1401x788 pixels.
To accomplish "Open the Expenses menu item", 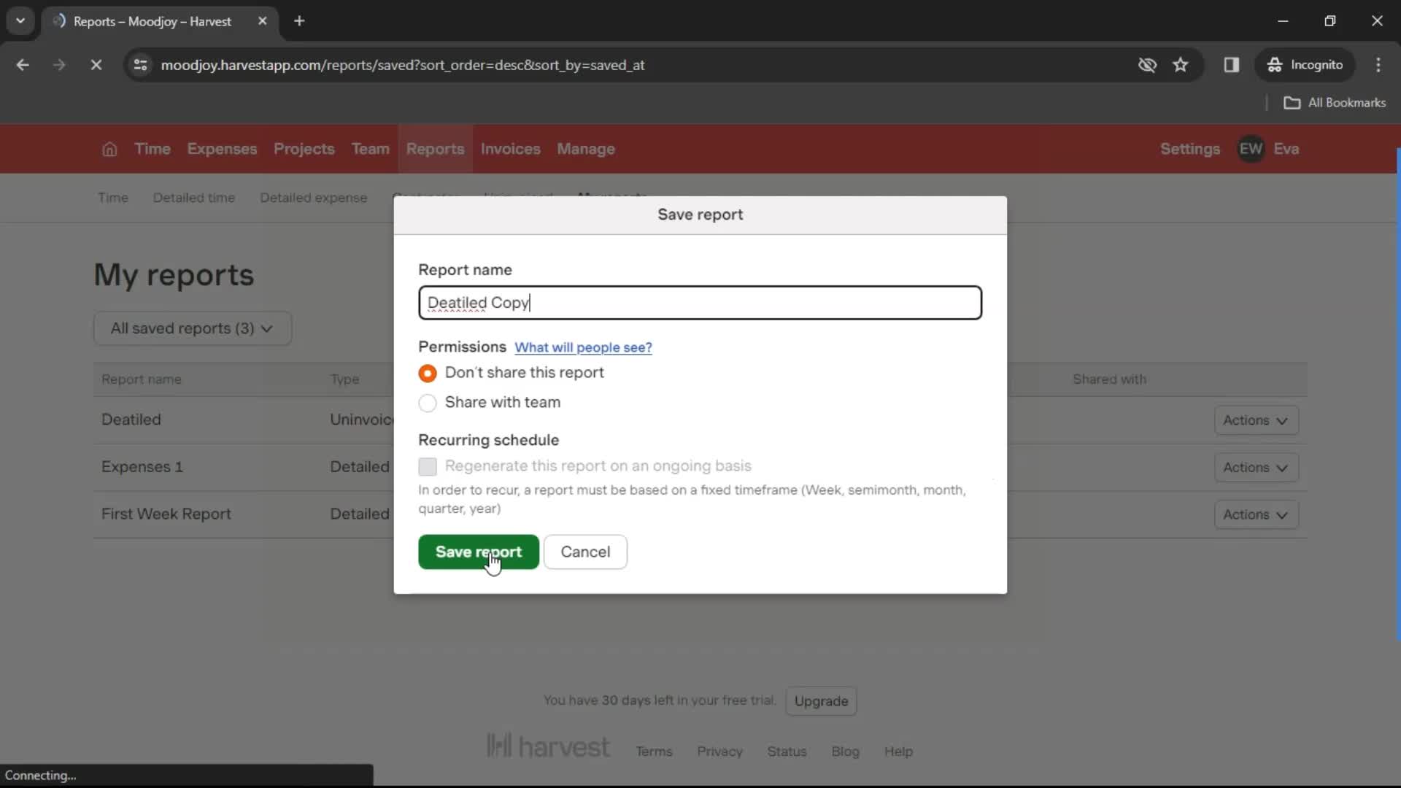I will tap(223, 149).
